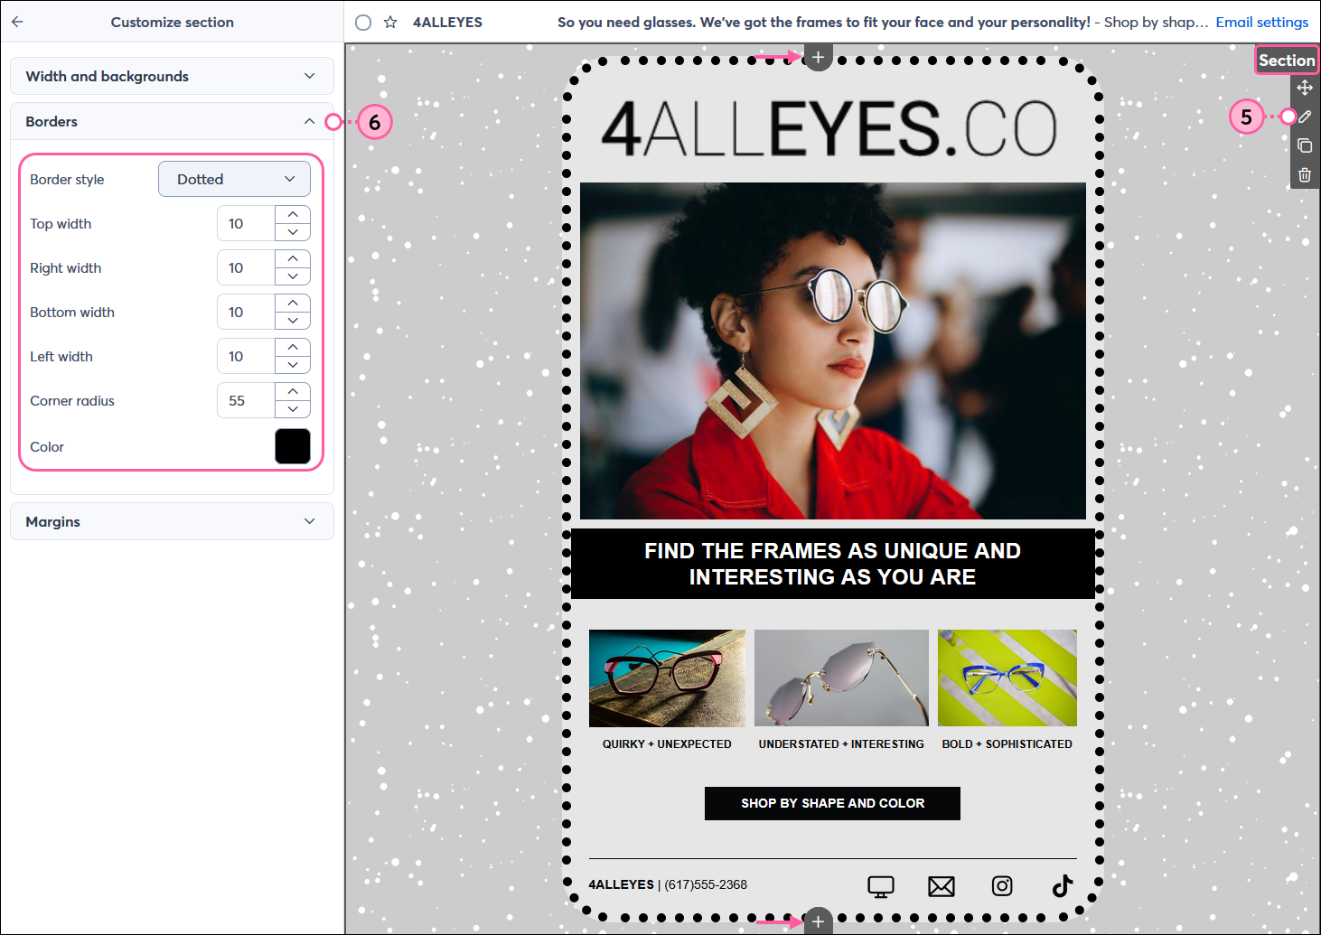The height and width of the screenshot is (935, 1321).
Task: Click the footer website monitor icon
Action: pyautogui.click(x=880, y=886)
